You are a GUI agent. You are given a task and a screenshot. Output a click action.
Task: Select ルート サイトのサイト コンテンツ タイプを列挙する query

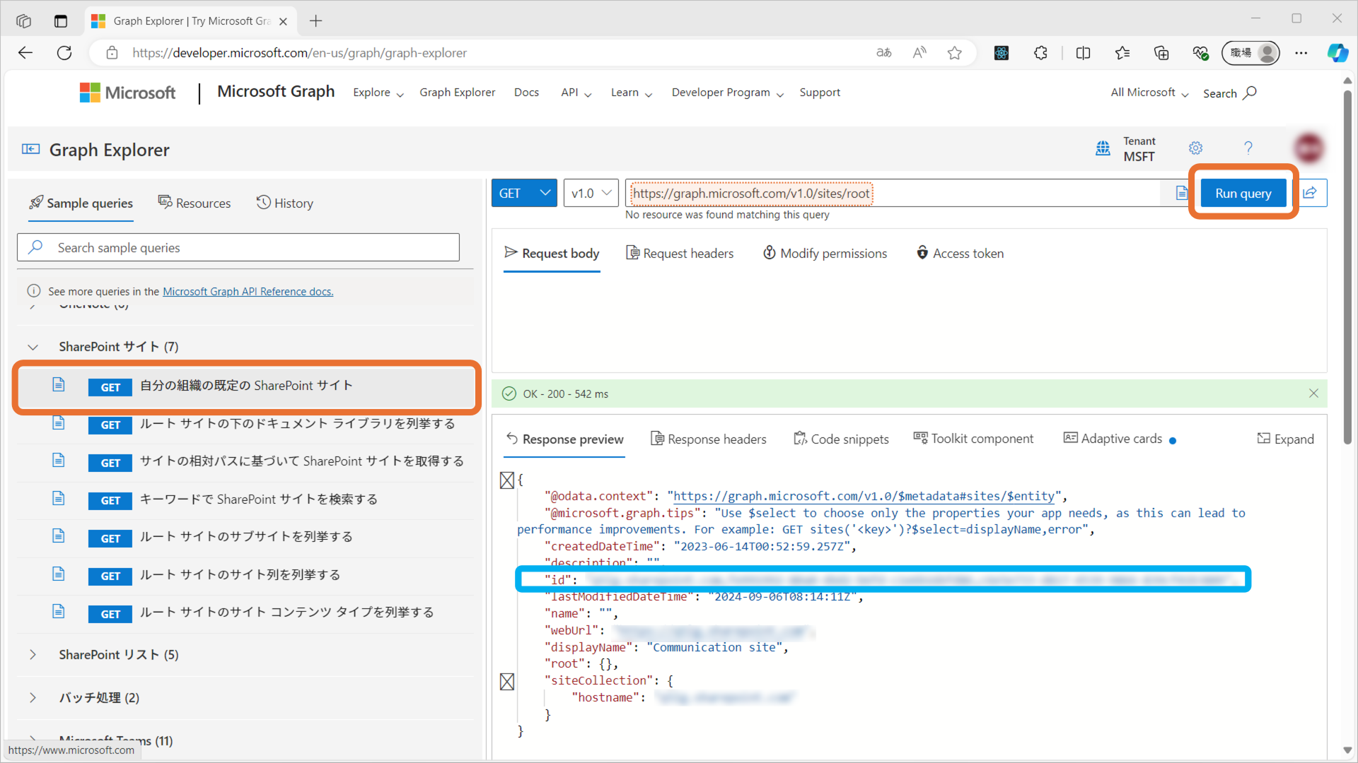246,613
